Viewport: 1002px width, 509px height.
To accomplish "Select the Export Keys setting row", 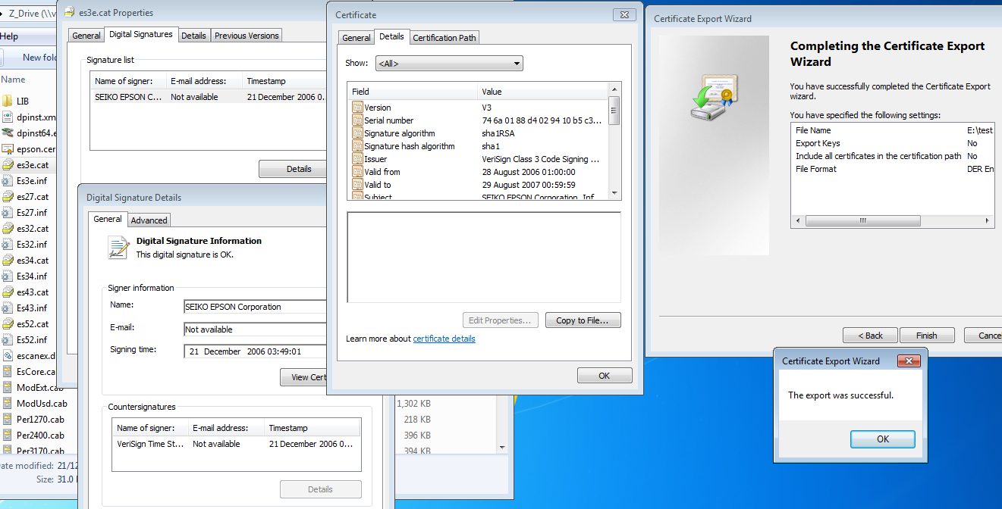I will [892, 143].
